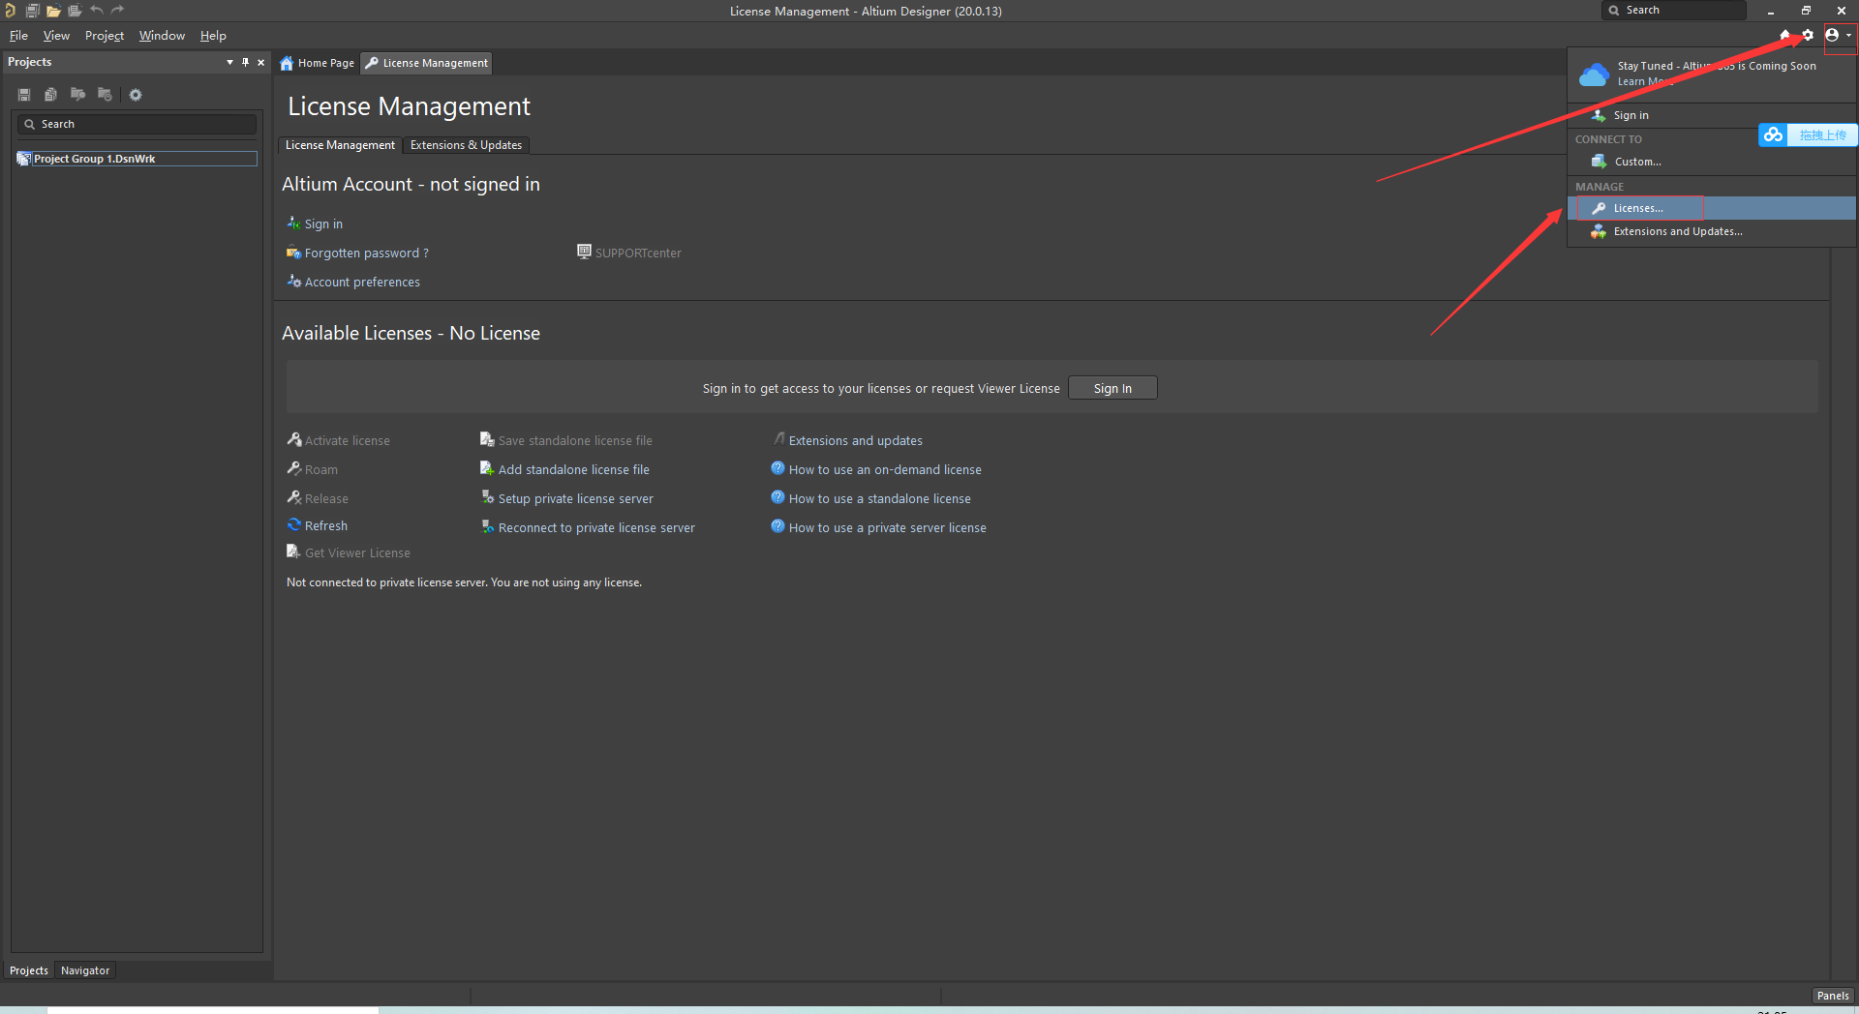
Task: Click Save All icon in quick access bar
Action: 32,11
